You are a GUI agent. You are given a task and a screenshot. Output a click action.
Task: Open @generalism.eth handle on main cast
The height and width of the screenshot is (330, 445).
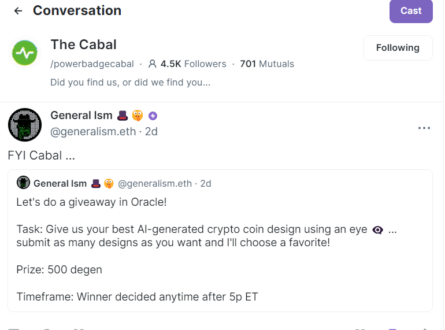[93, 132]
